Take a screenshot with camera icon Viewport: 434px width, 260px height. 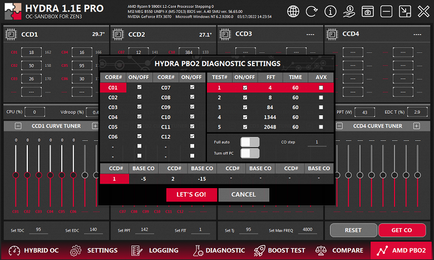(367, 11)
